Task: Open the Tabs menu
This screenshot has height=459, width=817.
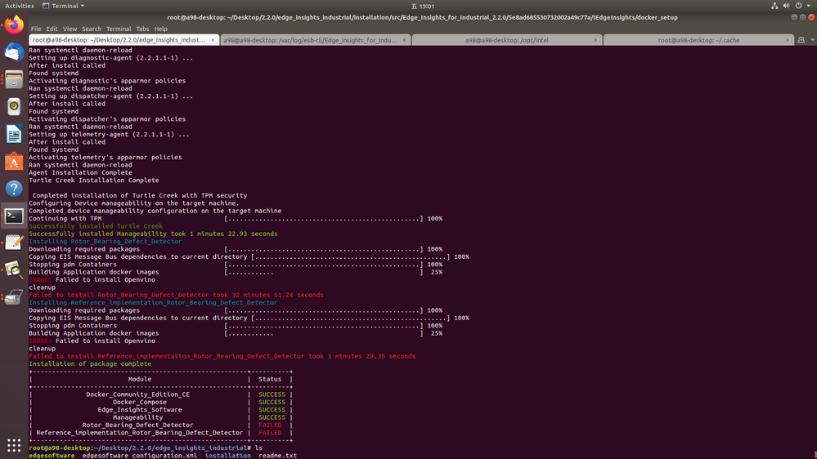Action: tap(142, 29)
